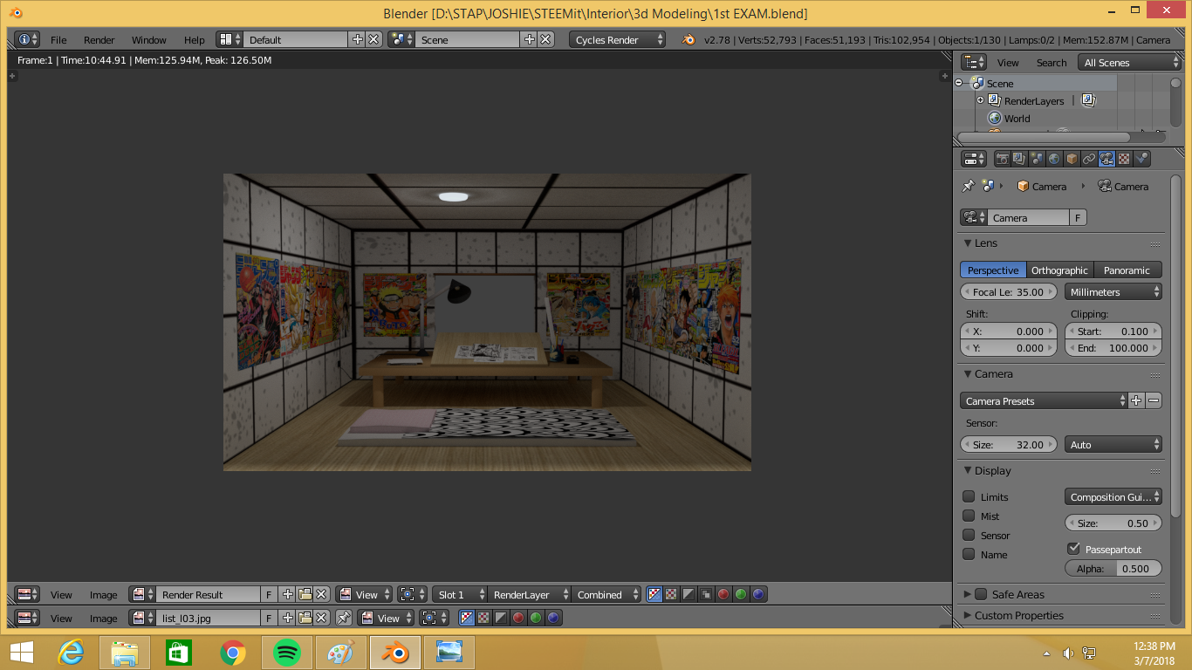Open the Help menu

tap(195, 39)
